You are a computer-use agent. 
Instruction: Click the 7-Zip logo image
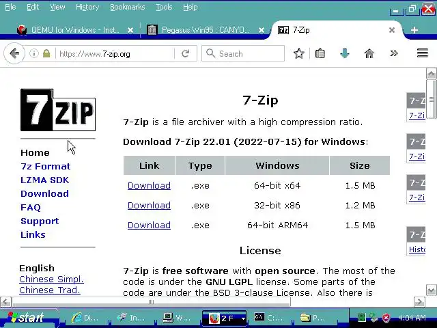[58, 110]
